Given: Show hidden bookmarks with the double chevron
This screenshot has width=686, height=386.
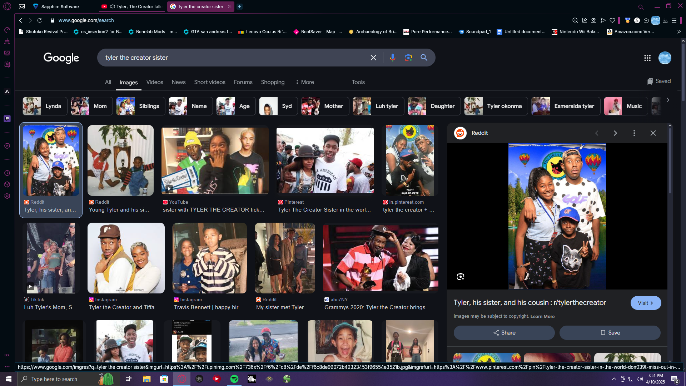Looking at the screenshot, I should pyautogui.click(x=679, y=31).
